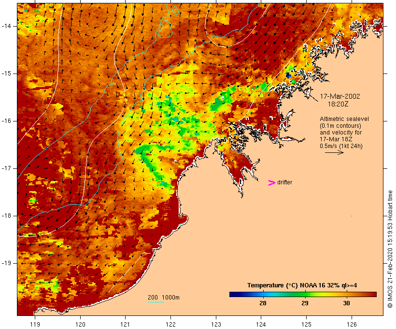Click the '(0.1m contours)' caption line
The width and height of the screenshot is (396, 329).
[x=340, y=126]
